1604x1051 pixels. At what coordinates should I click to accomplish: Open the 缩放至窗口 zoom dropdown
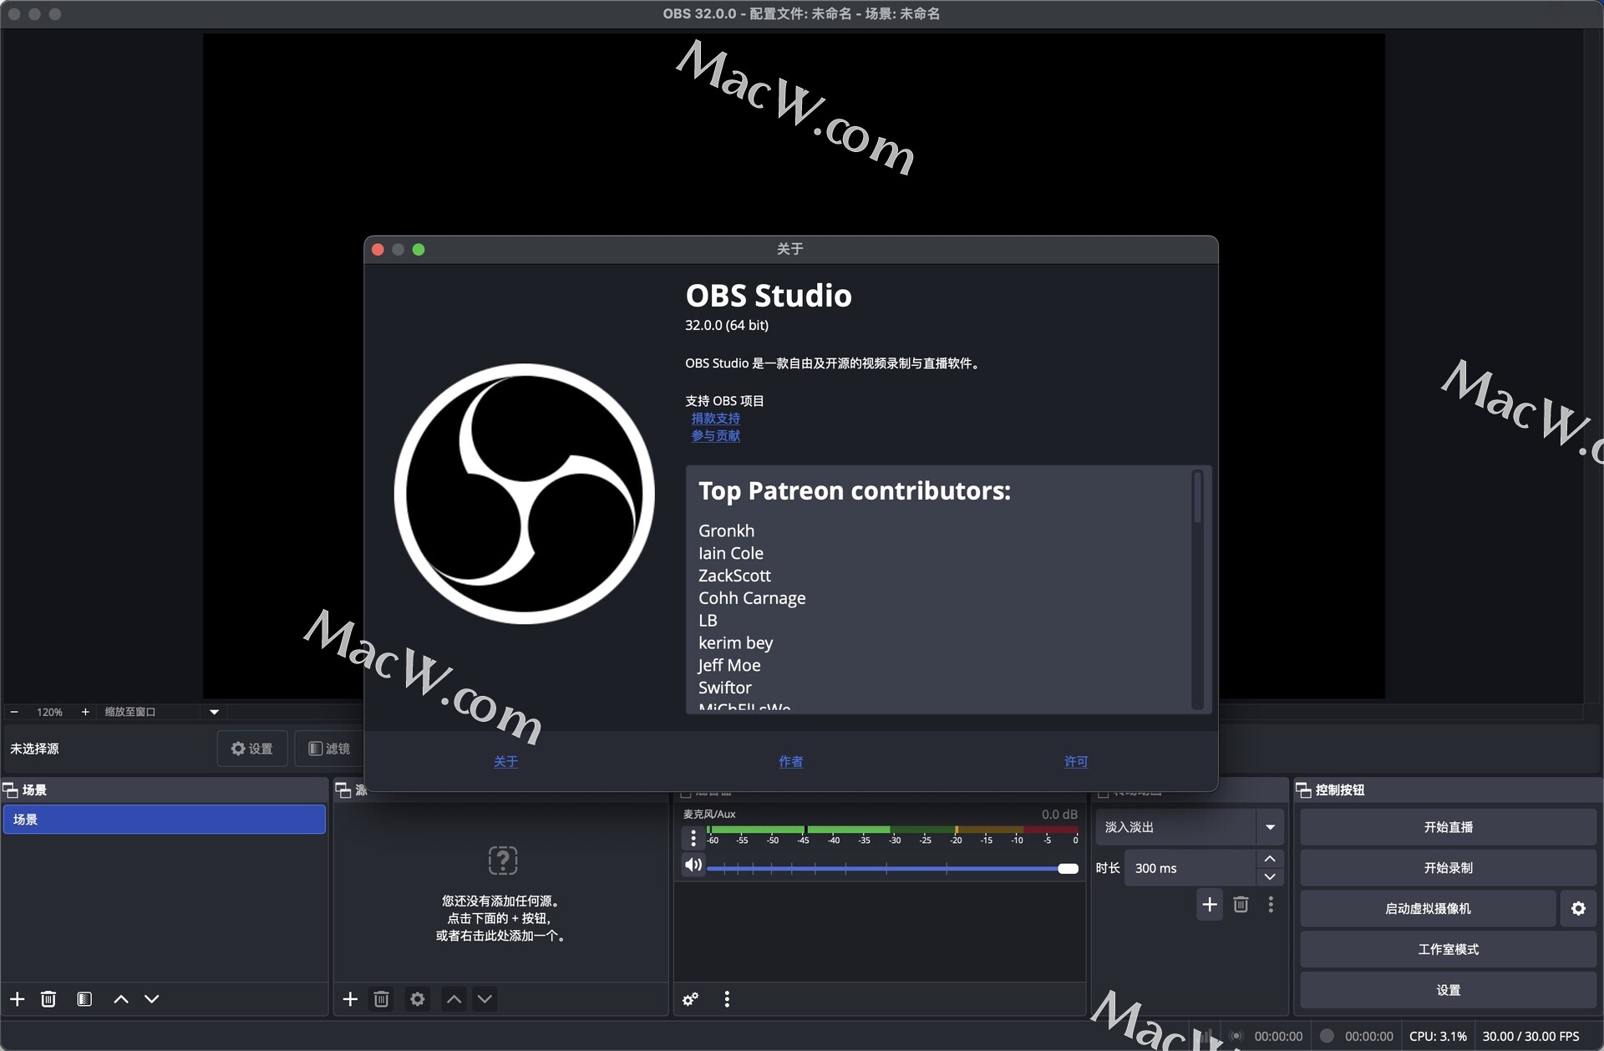[214, 712]
